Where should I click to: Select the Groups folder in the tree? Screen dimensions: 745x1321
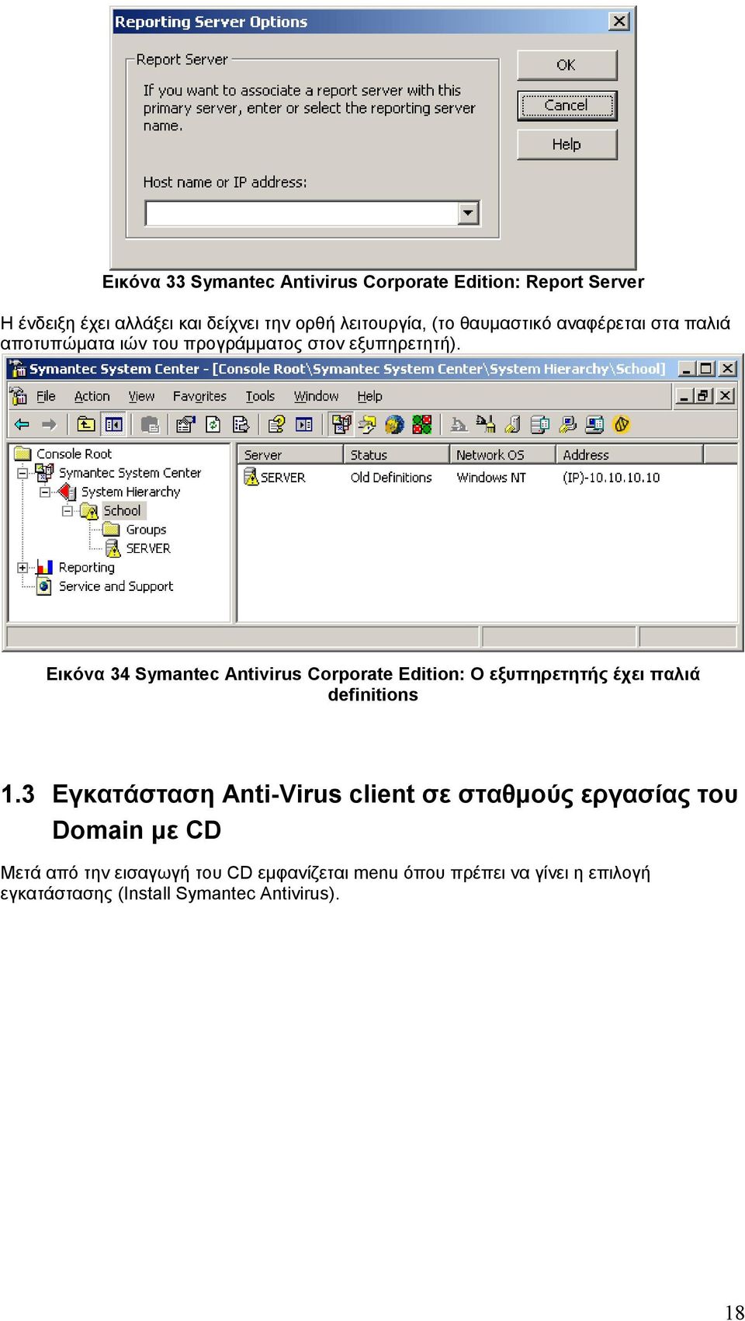point(146,530)
